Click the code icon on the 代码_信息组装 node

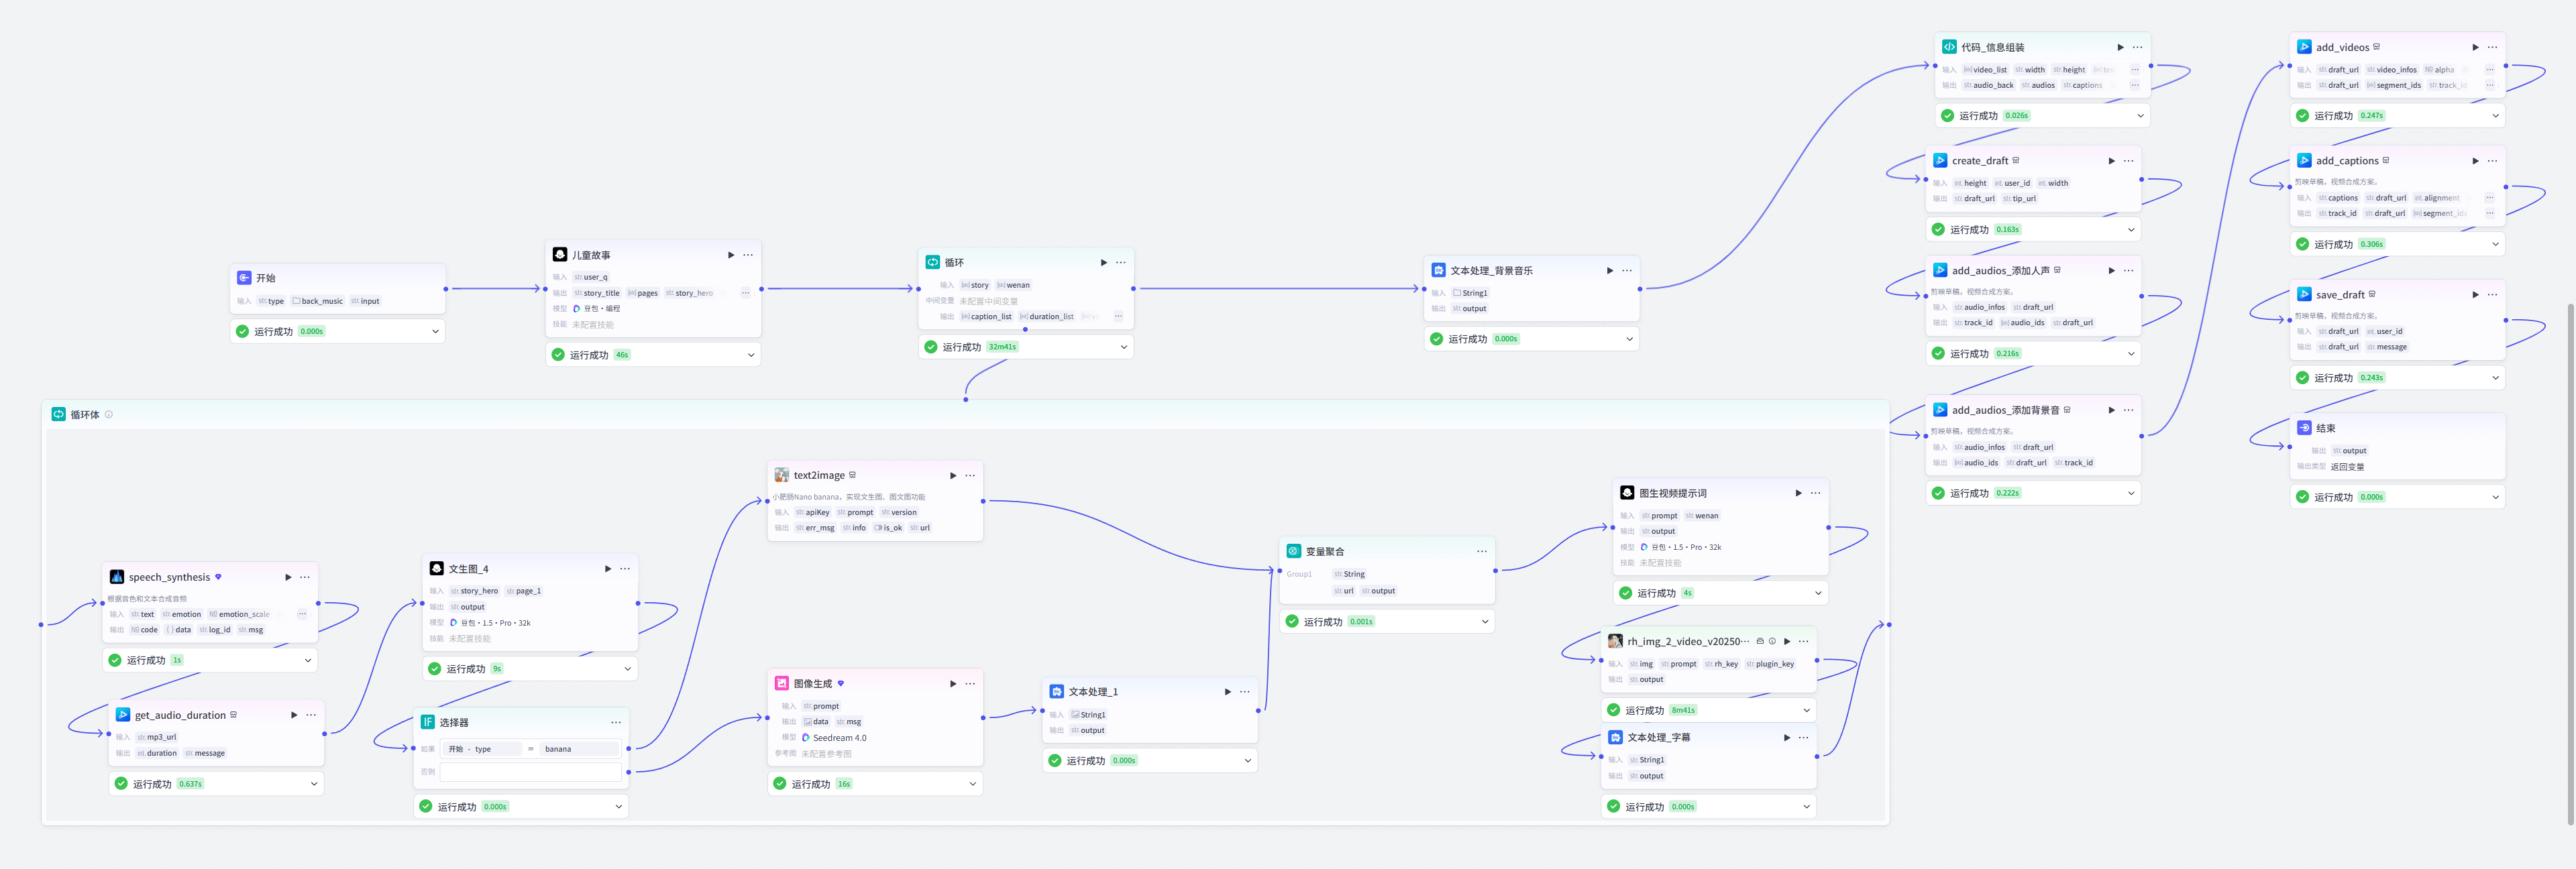1949,47
